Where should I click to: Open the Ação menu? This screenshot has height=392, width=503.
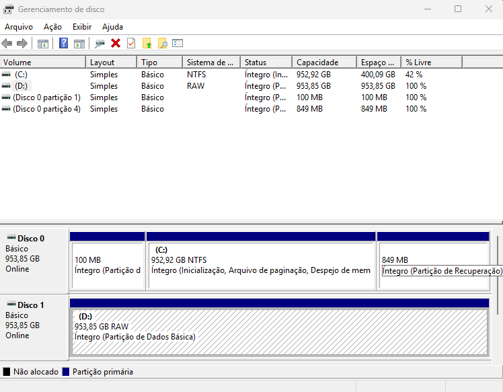(x=52, y=27)
